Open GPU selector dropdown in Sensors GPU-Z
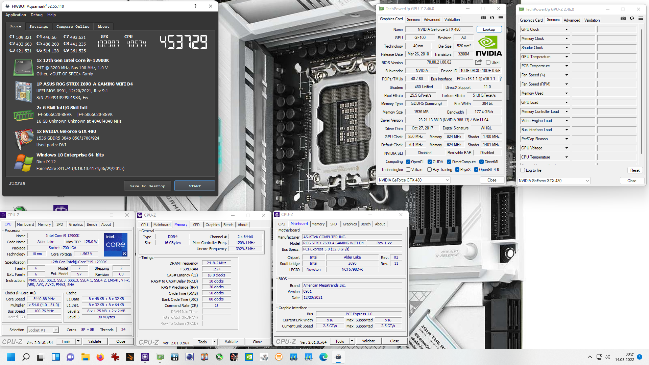The height and width of the screenshot is (365, 649). 554,181
